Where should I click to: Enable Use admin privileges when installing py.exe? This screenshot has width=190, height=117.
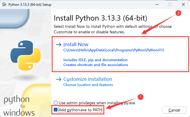(55, 103)
